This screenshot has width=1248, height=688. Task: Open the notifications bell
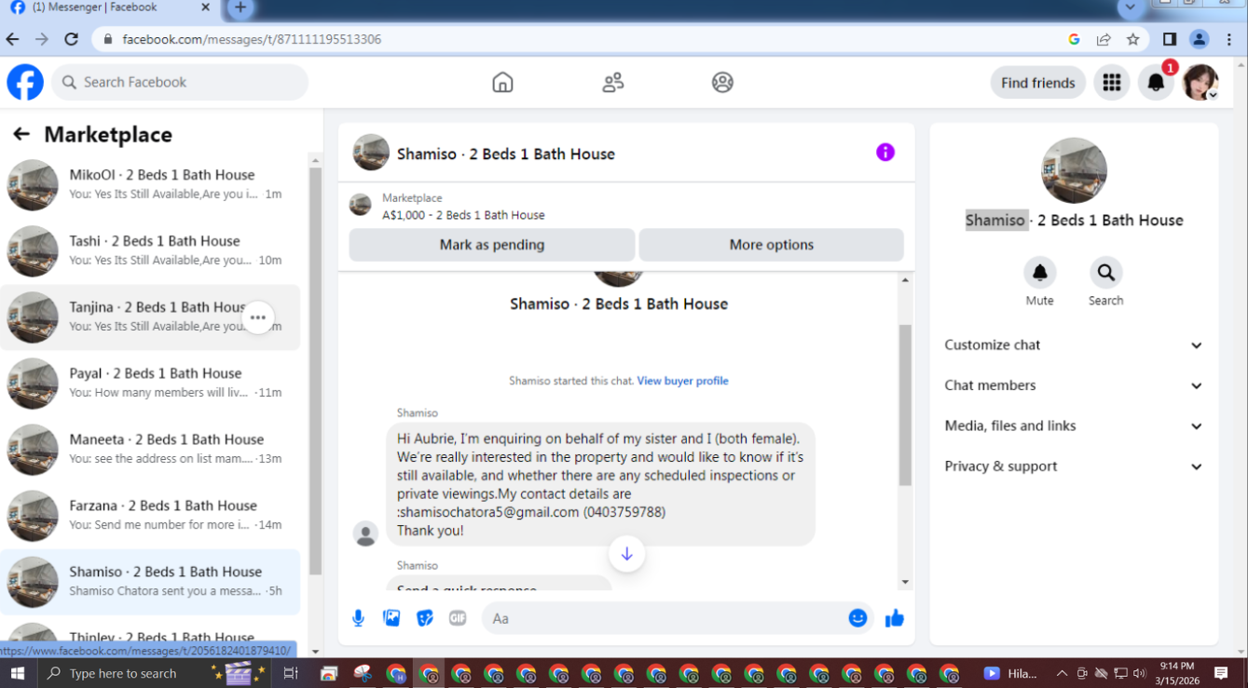point(1156,82)
